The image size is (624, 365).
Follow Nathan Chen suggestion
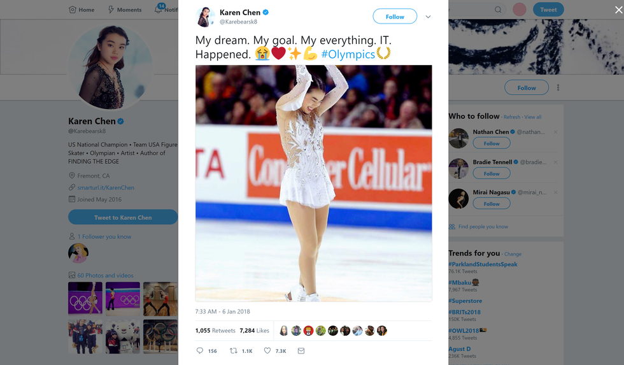coord(492,143)
